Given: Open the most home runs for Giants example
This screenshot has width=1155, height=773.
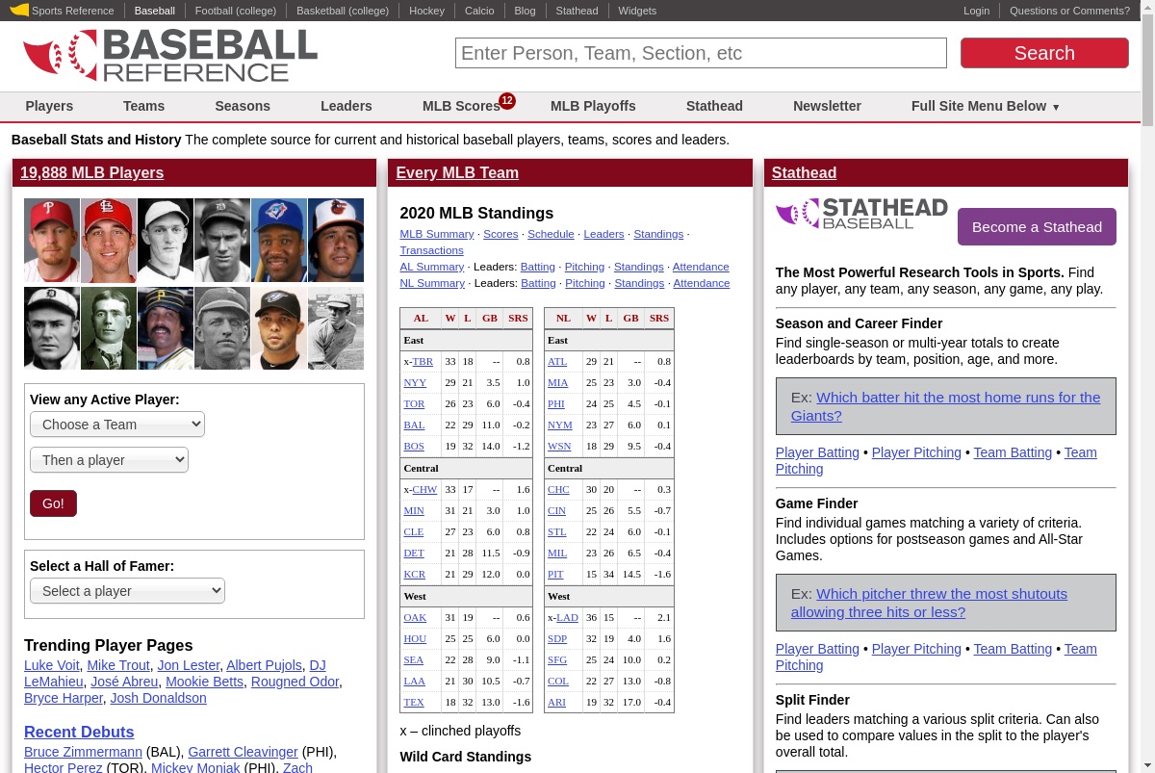Looking at the screenshot, I should pos(945,406).
